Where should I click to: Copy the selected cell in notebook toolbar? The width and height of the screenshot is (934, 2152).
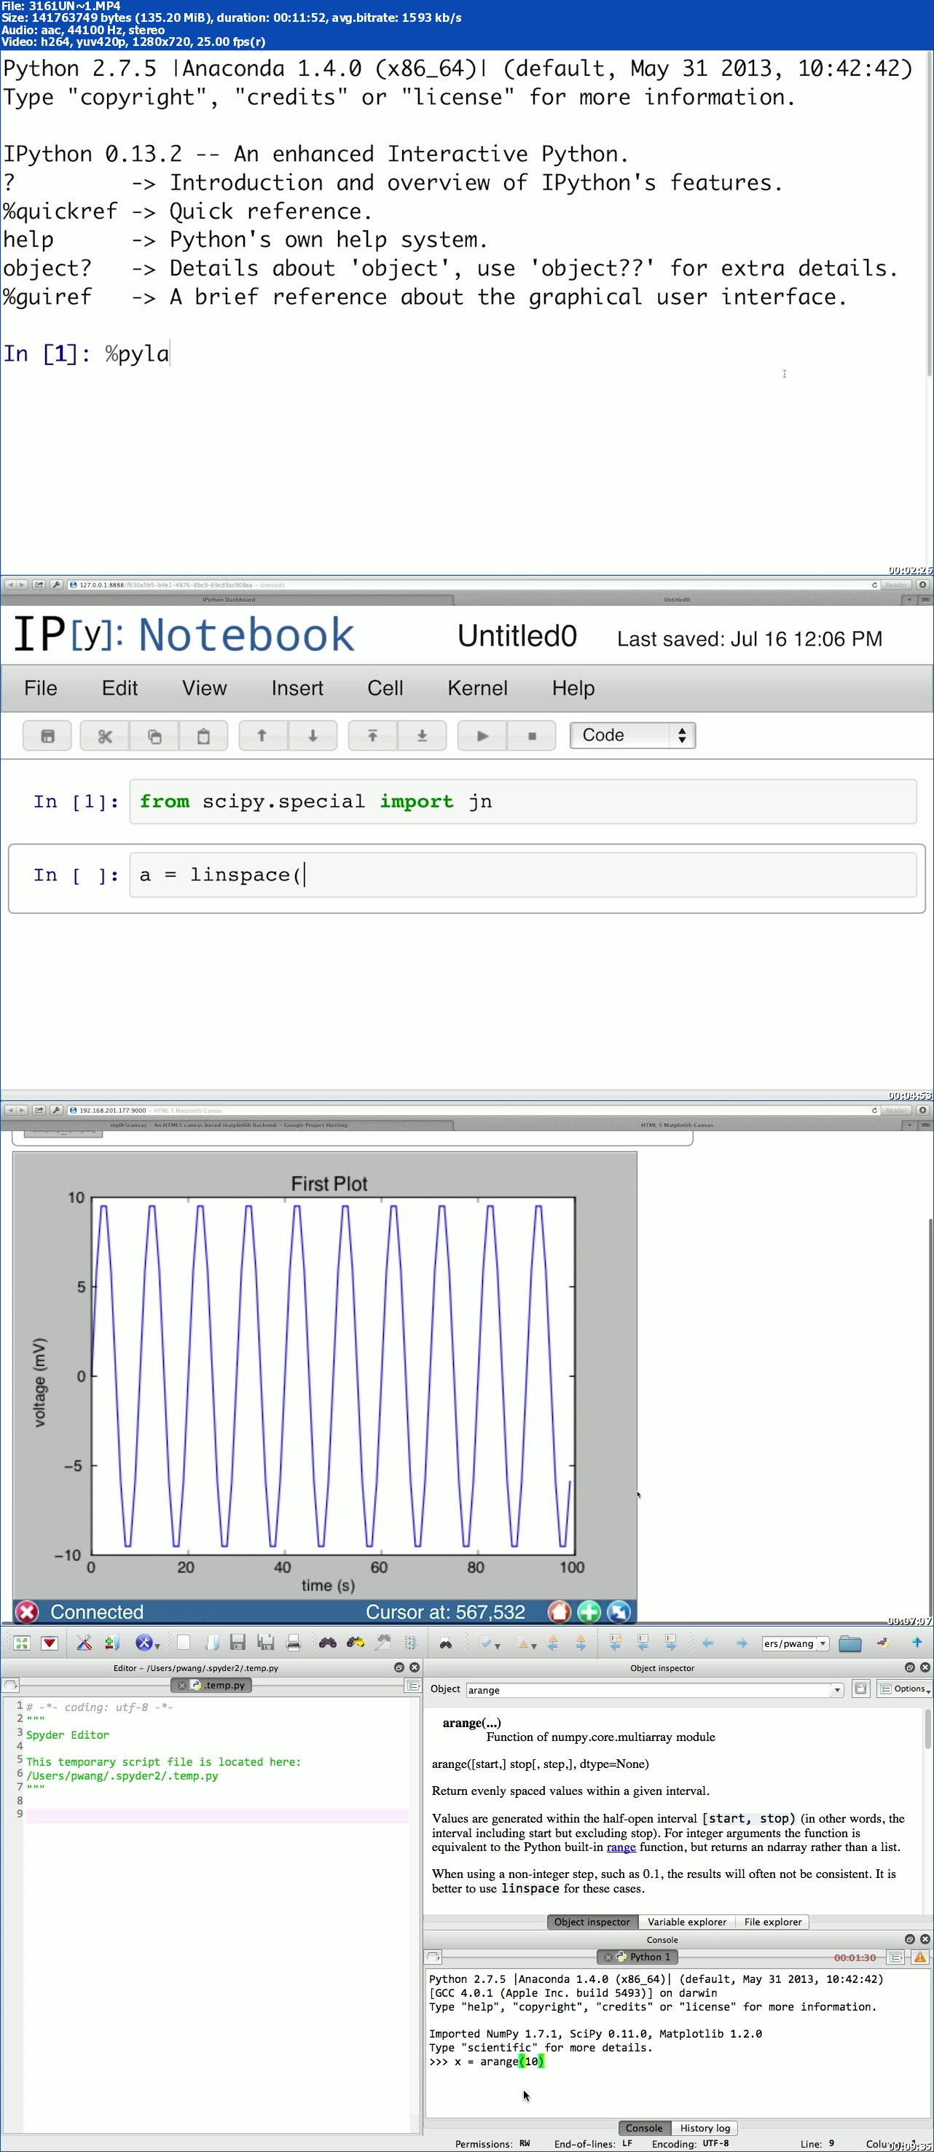154,736
